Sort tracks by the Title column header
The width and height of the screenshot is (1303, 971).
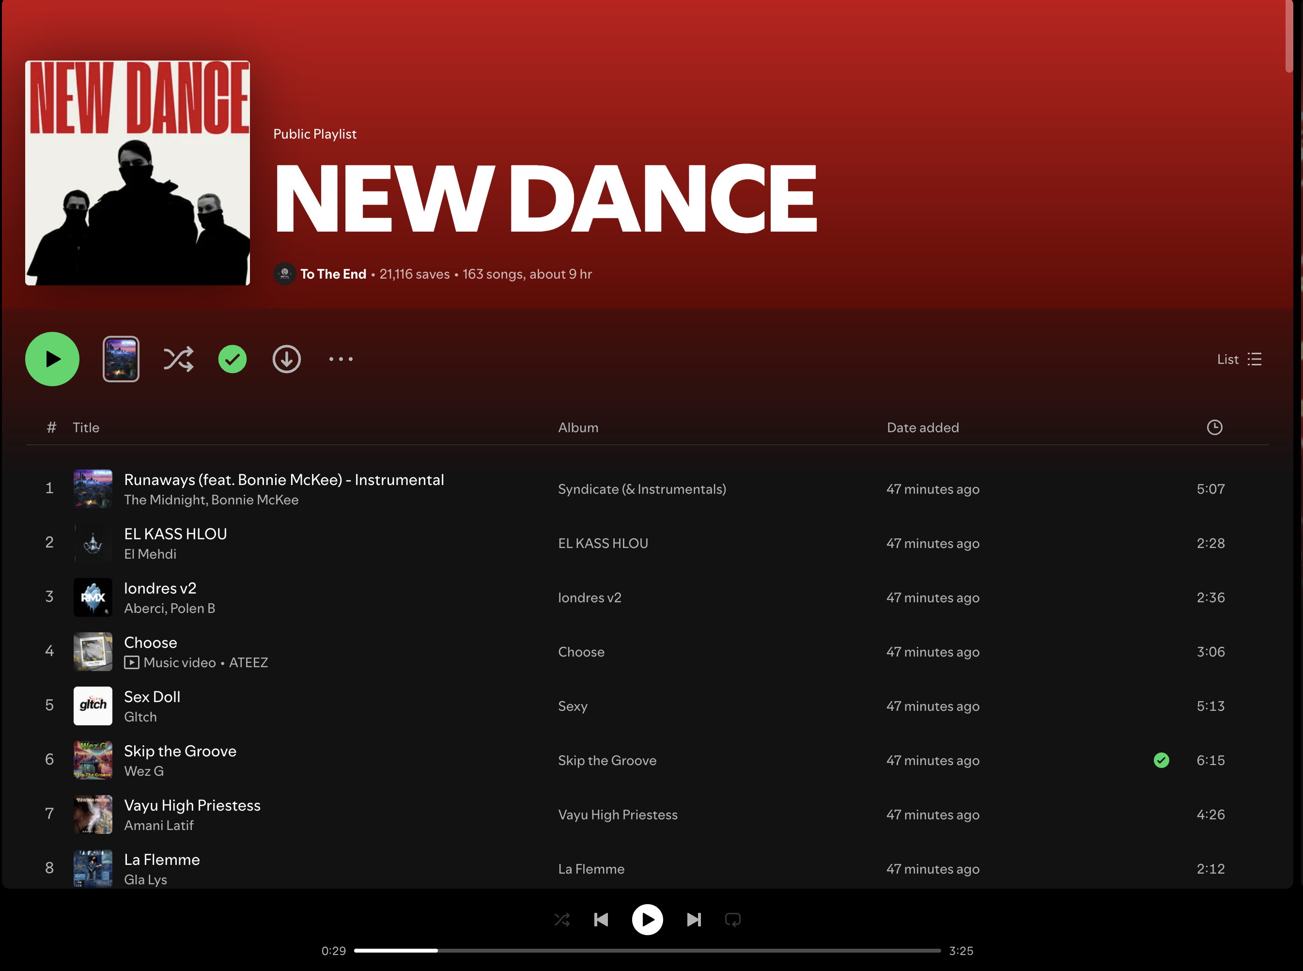tap(86, 427)
